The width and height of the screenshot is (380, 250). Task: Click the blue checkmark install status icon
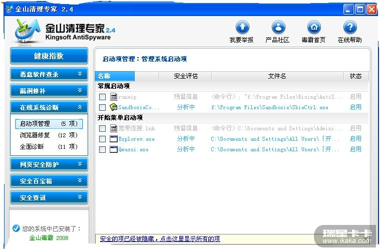coord(16,228)
